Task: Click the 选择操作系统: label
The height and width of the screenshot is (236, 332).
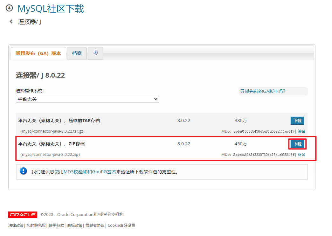Action: [x=30, y=91]
